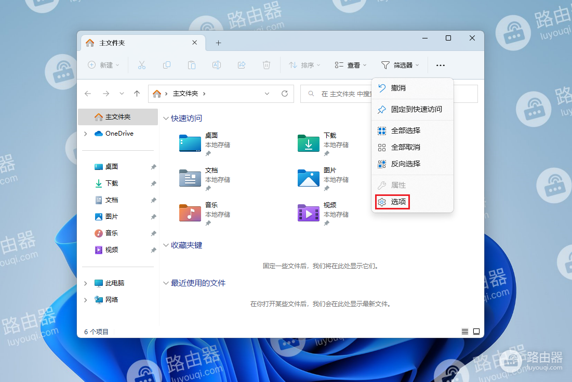
Task: Click 主文件夹 breadcrumb in address bar
Action: (185, 94)
